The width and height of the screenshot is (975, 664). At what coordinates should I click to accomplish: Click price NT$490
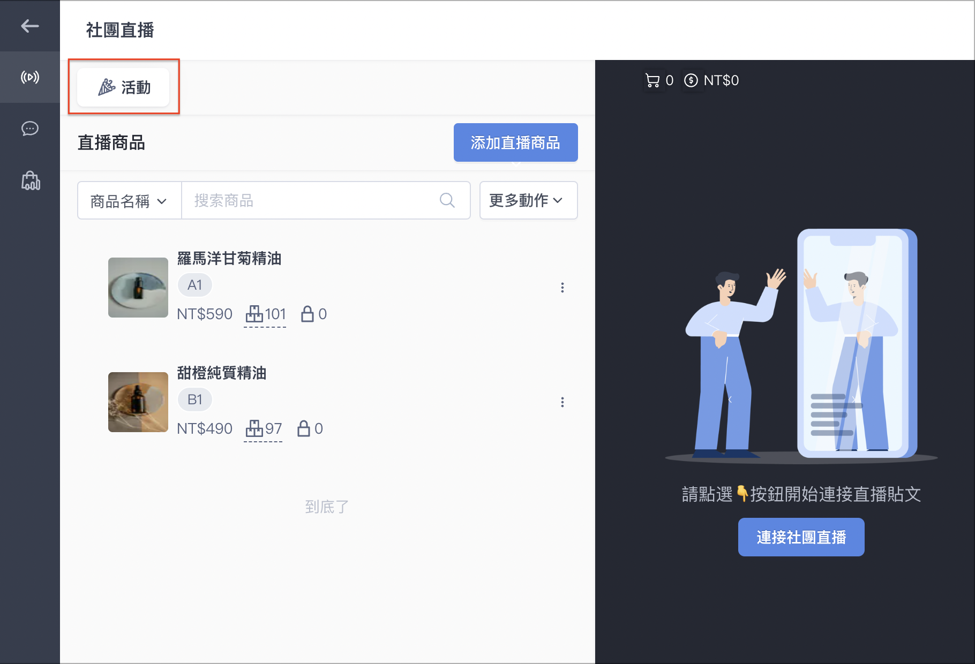point(205,428)
